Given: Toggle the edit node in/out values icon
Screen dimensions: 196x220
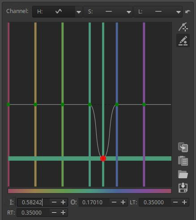Looking at the screenshot, I should click(x=183, y=40).
